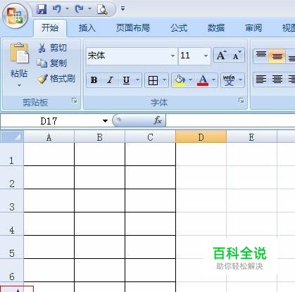Select the row 6 header
295x292 pixels.
[12, 270]
